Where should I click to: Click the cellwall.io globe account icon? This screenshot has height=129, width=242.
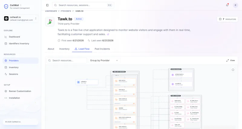click(6, 18)
